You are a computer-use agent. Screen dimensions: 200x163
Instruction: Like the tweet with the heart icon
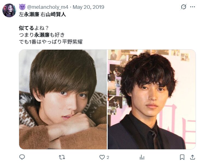(x=102, y=157)
